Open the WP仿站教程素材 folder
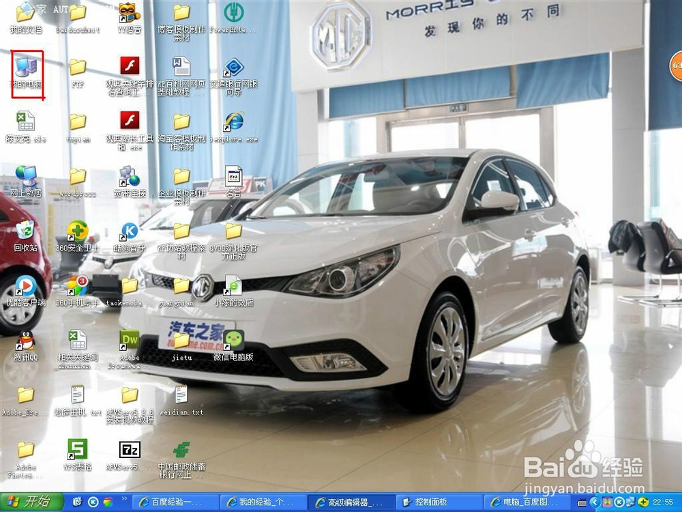 pos(181,231)
